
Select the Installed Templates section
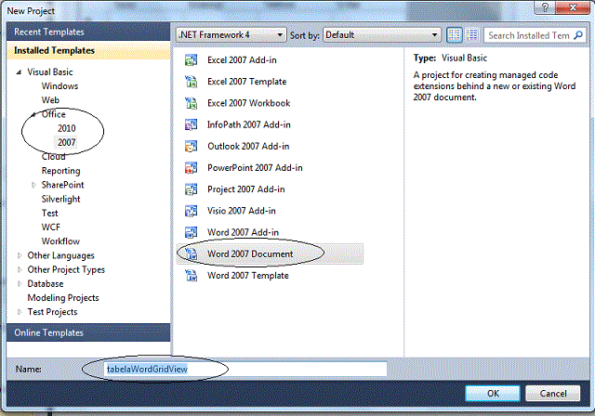click(88, 50)
